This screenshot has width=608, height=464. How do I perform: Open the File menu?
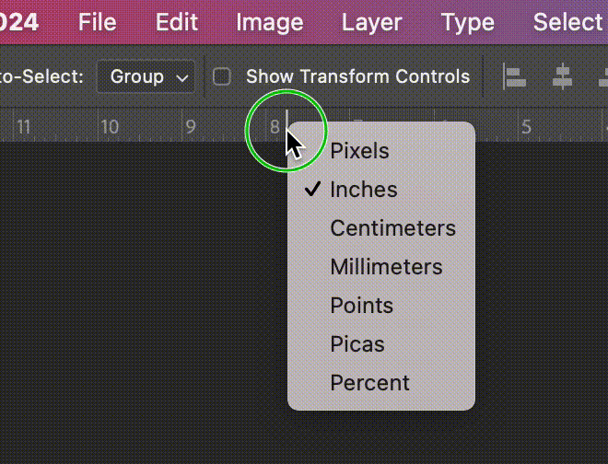(x=98, y=22)
